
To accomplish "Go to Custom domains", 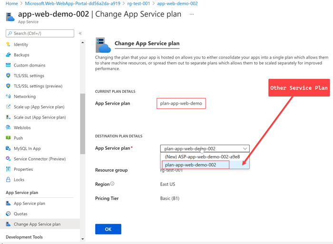I will pos(29,65).
